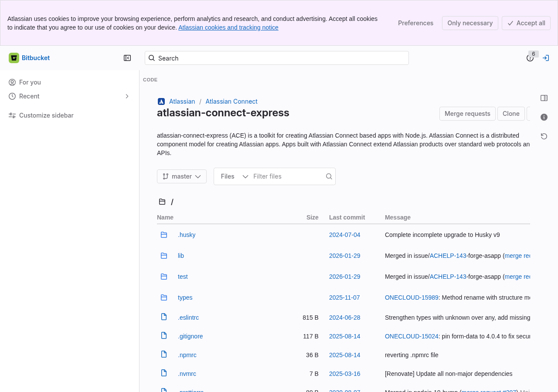558x392 pixels.
Task: Click the test folder icon
Action: coord(164,277)
